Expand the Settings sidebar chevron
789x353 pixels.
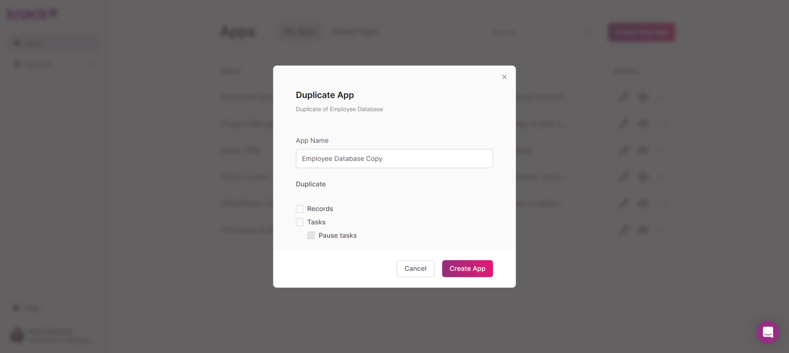[89, 64]
